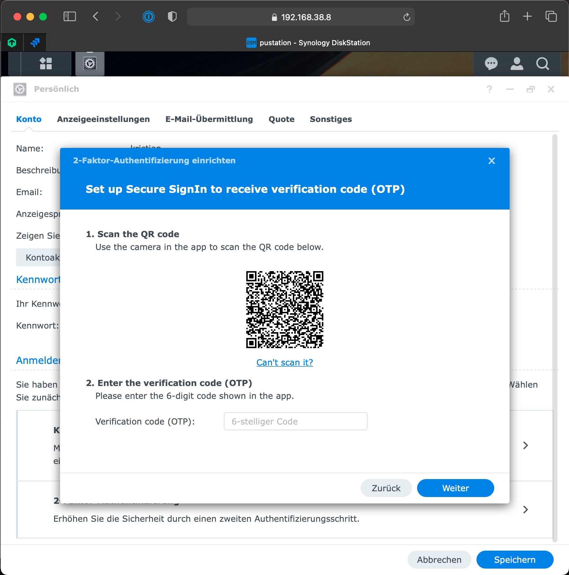Open the DSM notifications speech bubble

(x=491, y=64)
